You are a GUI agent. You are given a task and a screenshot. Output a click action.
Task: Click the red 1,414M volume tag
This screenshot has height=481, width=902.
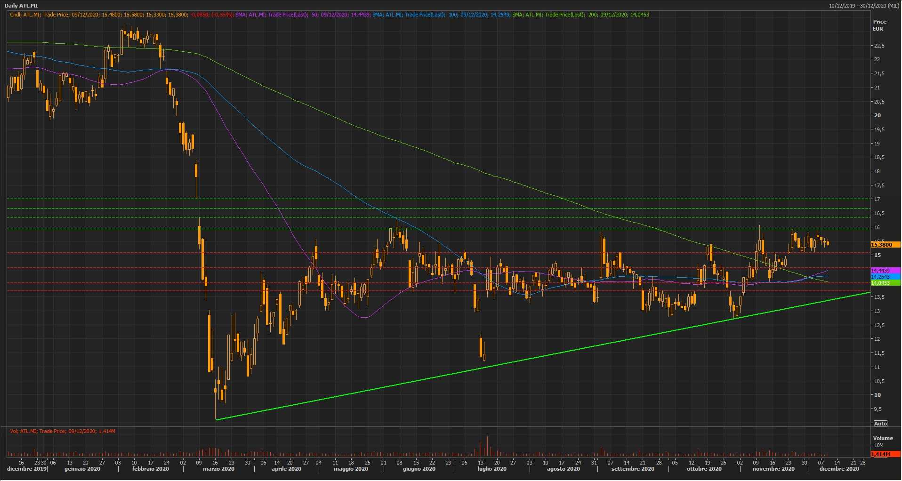tap(885, 454)
